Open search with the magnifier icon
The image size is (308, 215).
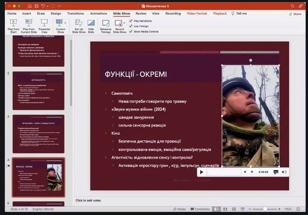pyautogui.click(x=292, y=6)
